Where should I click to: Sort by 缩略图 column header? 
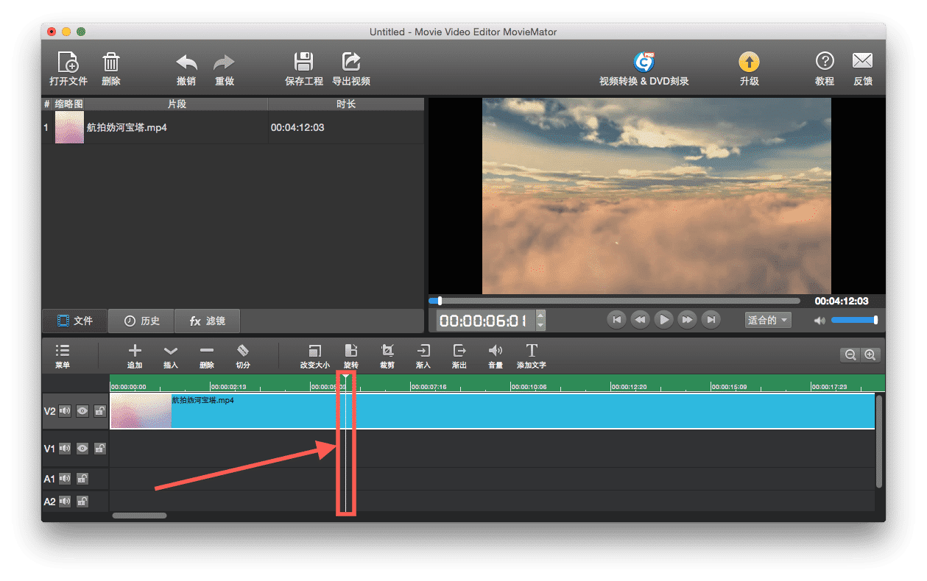click(x=68, y=104)
